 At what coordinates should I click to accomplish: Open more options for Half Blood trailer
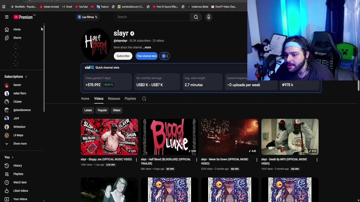point(197,160)
